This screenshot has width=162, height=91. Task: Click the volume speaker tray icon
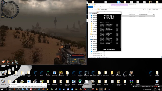[148, 89]
